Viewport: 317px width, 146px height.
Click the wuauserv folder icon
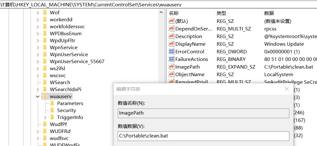45,96
